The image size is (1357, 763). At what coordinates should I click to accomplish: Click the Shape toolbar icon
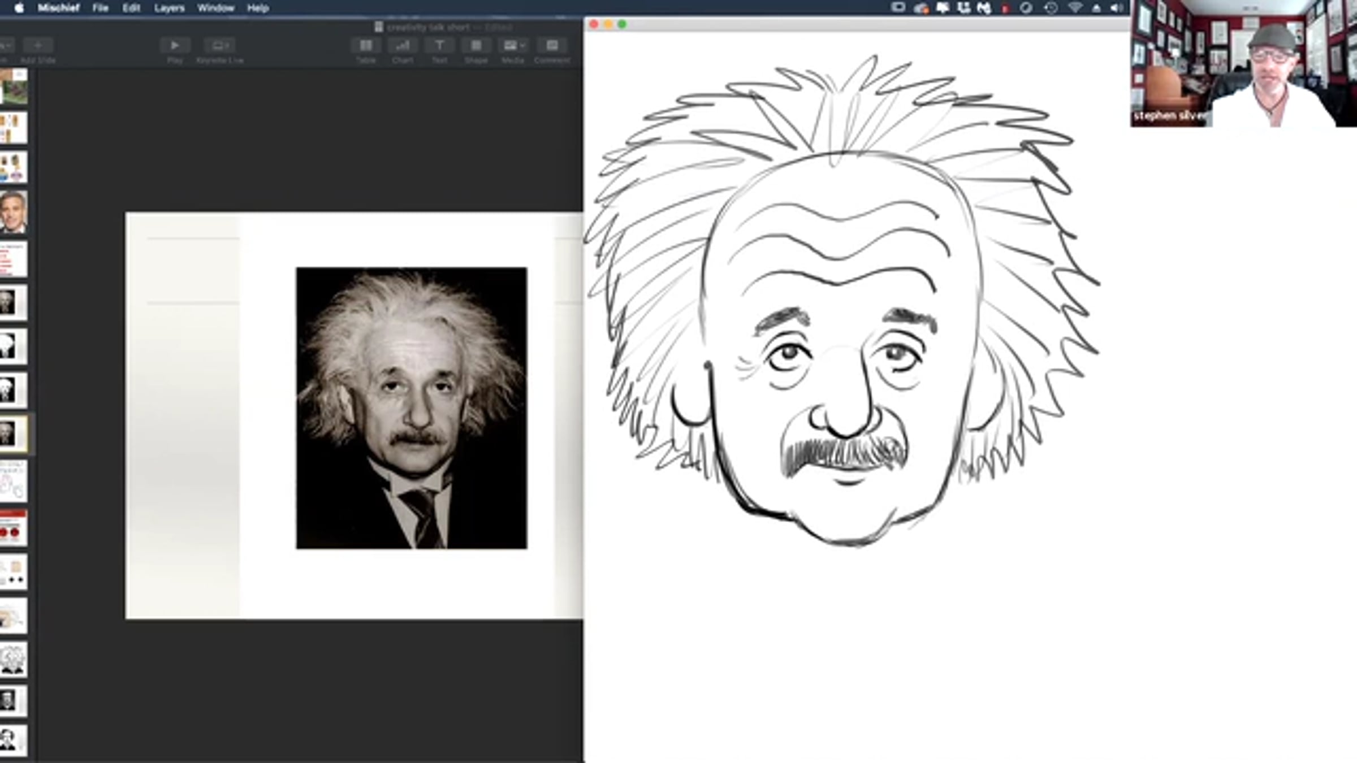(476, 45)
